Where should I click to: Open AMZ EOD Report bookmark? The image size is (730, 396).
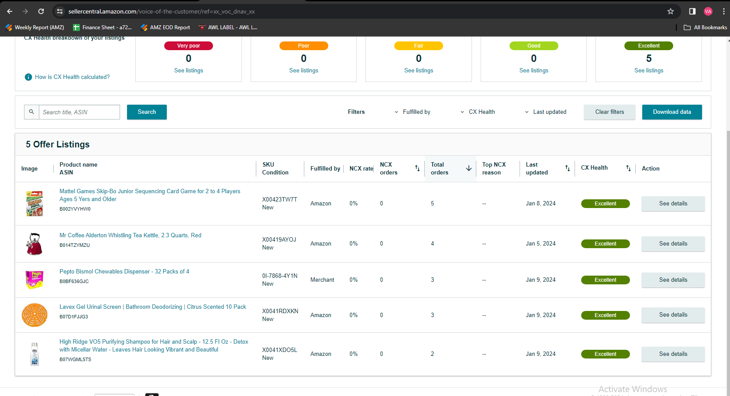click(x=165, y=27)
